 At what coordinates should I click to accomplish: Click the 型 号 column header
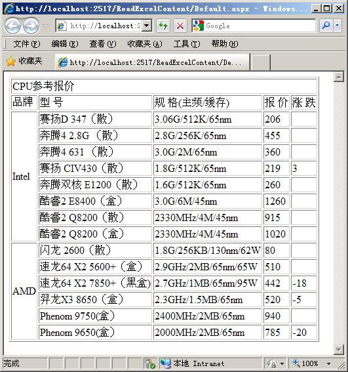pos(95,102)
